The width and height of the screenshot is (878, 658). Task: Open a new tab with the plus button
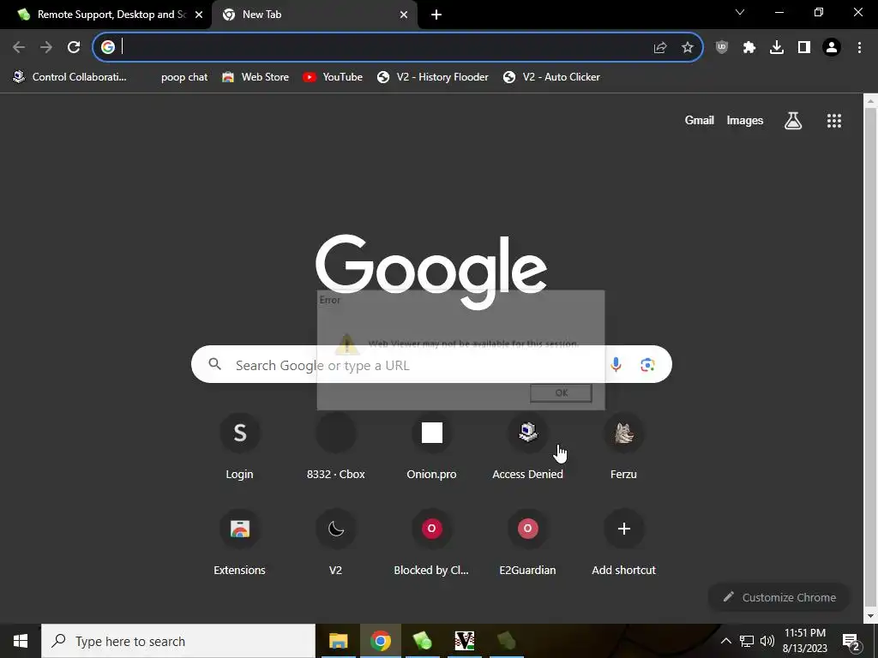pyautogui.click(x=436, y=15)
